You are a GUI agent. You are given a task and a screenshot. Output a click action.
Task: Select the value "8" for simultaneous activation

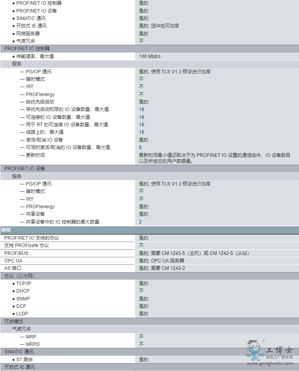[x=140, y=147]
